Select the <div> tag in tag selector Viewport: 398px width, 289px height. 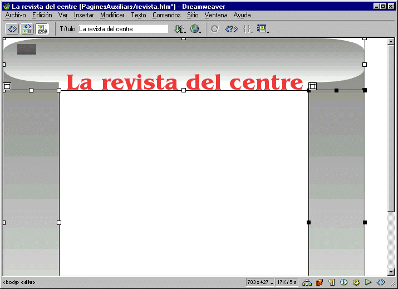[28, 282]
